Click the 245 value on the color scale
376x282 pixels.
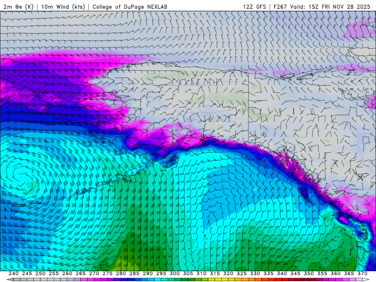(27, 274)
